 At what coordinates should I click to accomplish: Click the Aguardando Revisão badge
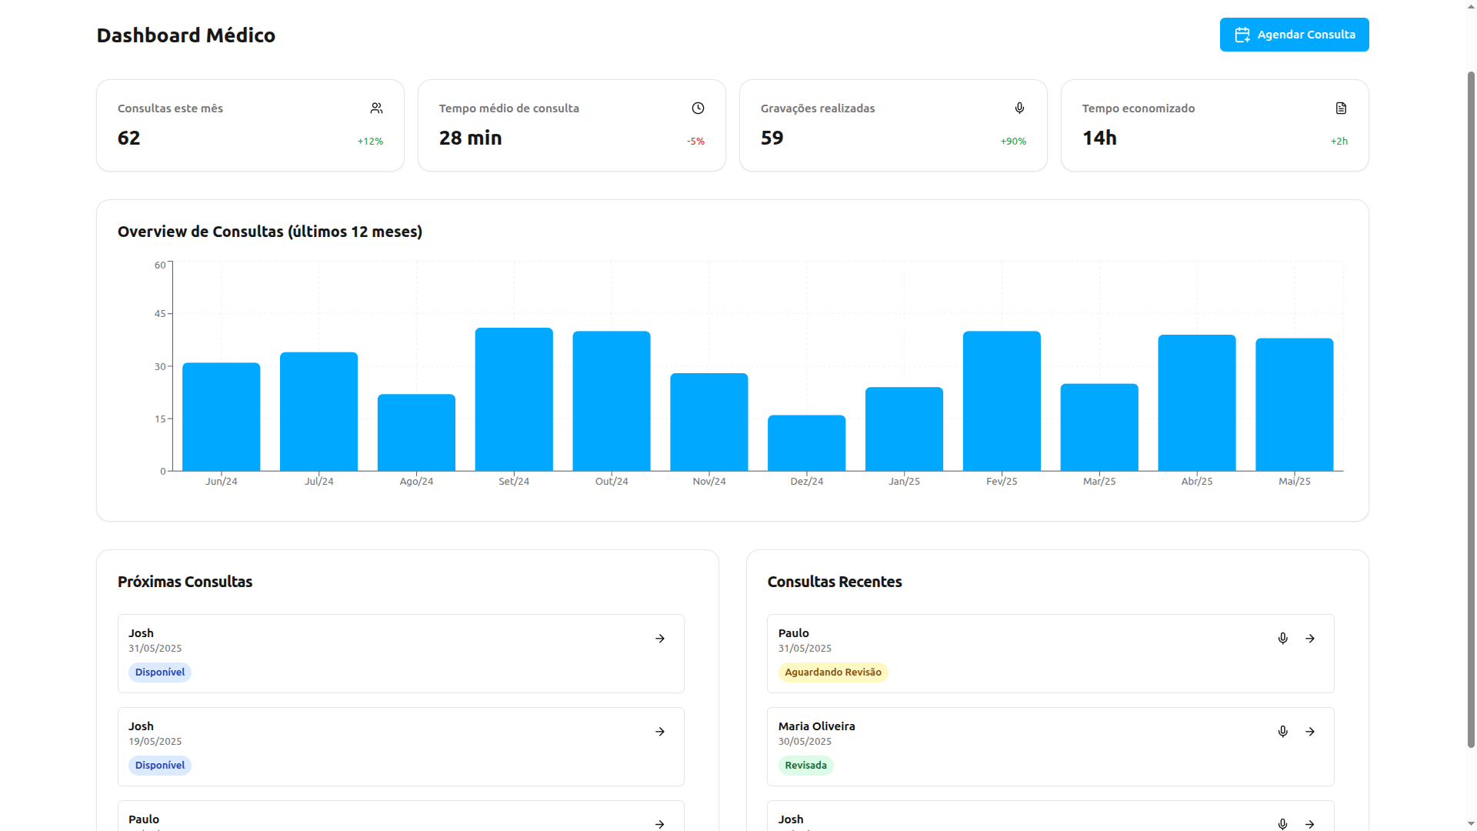pyautogui.click(x=833, y=672)
